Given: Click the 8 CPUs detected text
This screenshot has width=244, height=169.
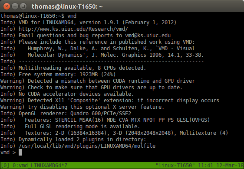Looking at the screenshot, I should pos(122,68).
